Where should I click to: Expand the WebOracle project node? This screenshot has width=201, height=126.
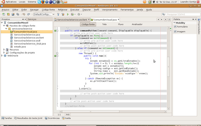click(2, 56)
